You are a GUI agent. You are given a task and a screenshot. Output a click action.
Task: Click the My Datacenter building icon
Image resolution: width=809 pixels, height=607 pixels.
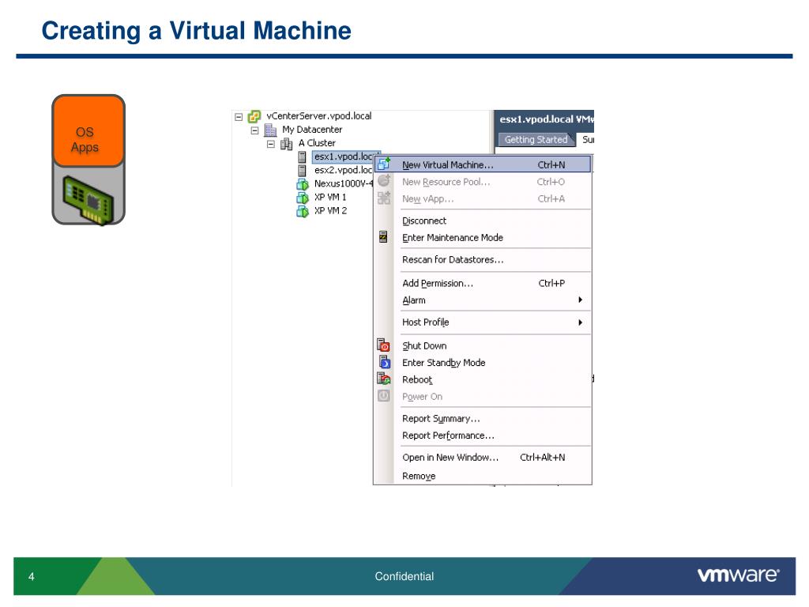tap(270, 130)
